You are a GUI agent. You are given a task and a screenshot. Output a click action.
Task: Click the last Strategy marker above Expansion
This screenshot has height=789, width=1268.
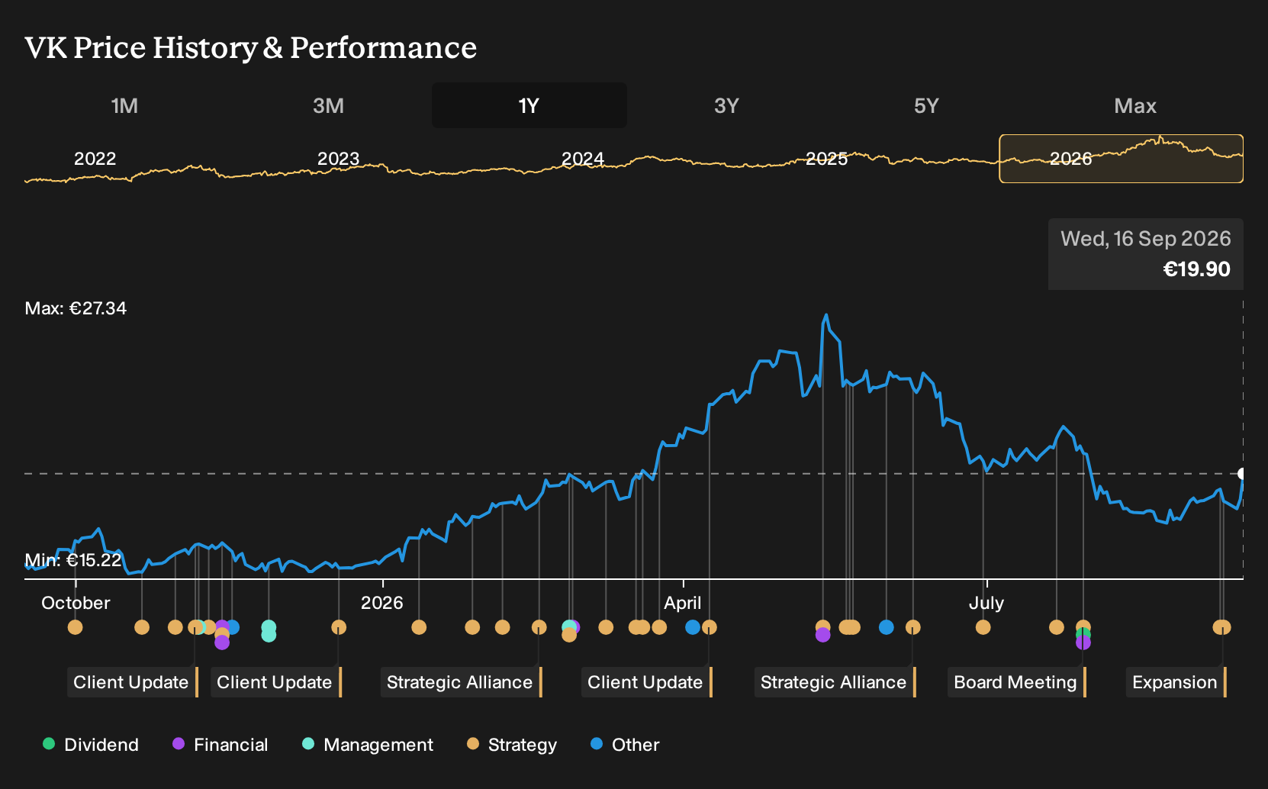coord(1223,627)
